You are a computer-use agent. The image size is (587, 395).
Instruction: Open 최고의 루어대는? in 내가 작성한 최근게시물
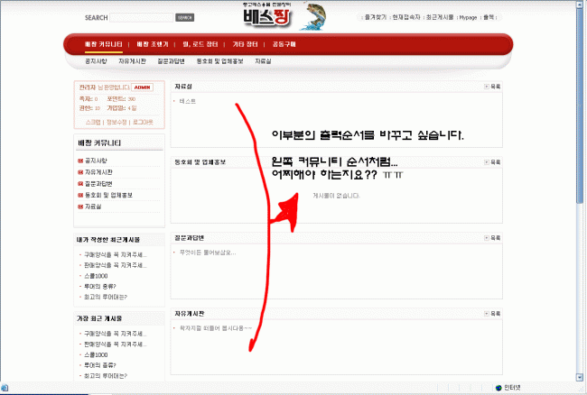click(105, 297)
